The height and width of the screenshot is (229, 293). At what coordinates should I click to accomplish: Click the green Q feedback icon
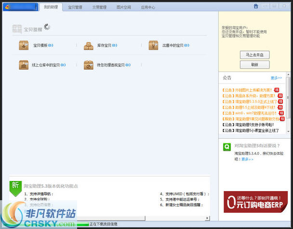(227, 147)
